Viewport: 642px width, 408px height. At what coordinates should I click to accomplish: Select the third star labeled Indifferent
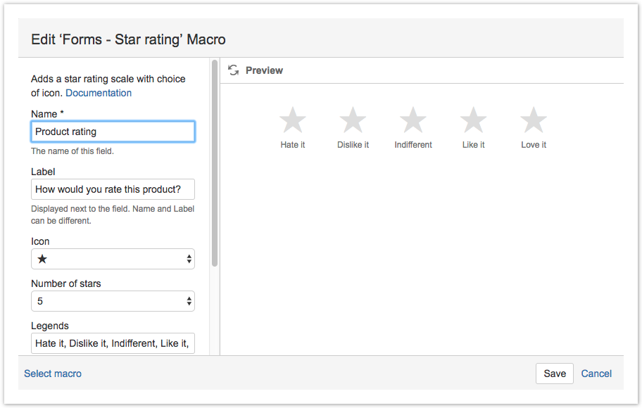coord(413,120)
